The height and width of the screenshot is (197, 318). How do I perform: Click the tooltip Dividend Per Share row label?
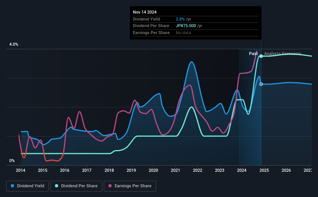(x=151, y=26)
